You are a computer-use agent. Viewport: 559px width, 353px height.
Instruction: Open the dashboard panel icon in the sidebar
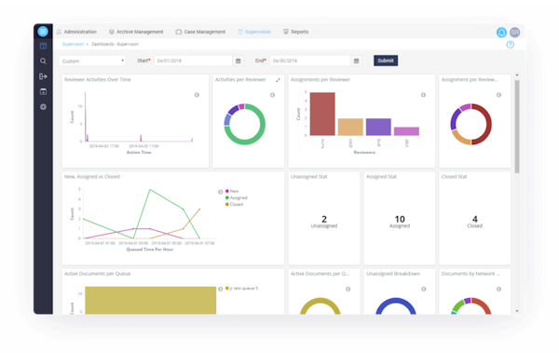coord(43,46)
